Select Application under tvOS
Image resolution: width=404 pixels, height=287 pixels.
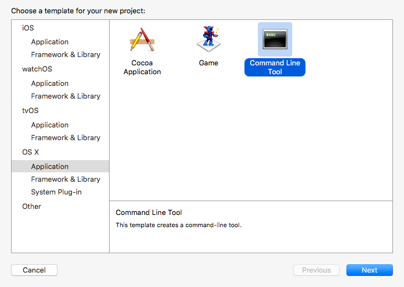pos(50,125)
